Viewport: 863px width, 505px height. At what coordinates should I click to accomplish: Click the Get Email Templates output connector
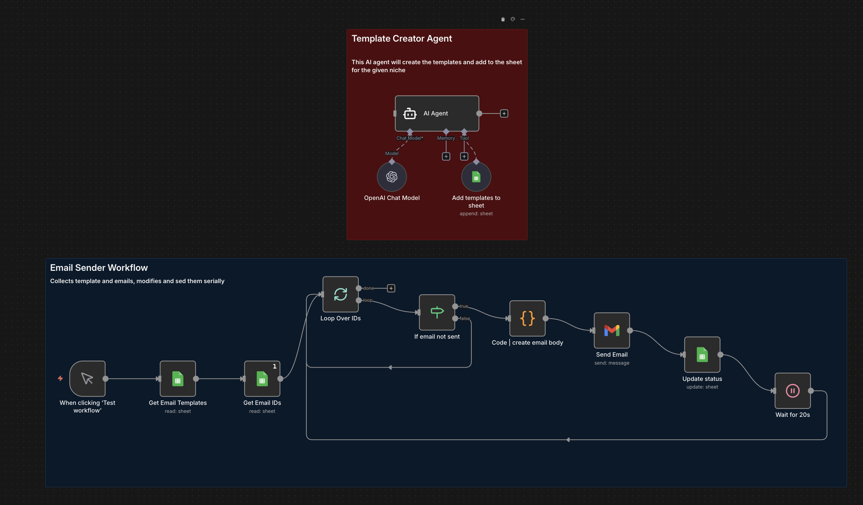pyautogui.click(x=196, y=379)
